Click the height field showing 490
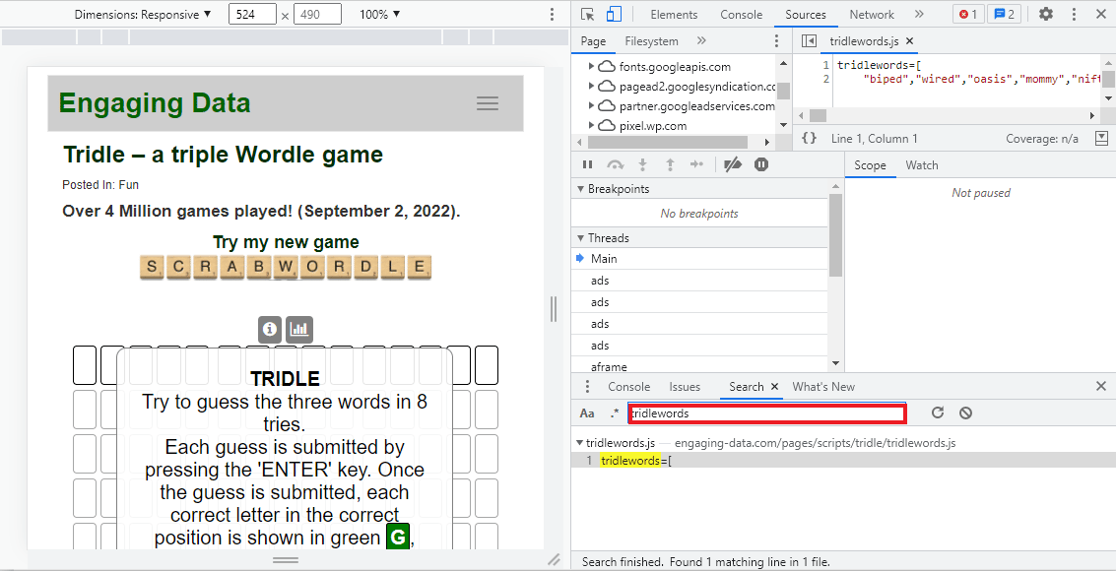 coord(317,14)
